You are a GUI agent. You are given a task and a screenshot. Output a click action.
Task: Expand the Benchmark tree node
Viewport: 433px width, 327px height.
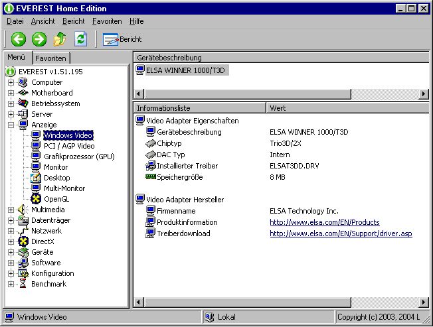click(11, 284)
